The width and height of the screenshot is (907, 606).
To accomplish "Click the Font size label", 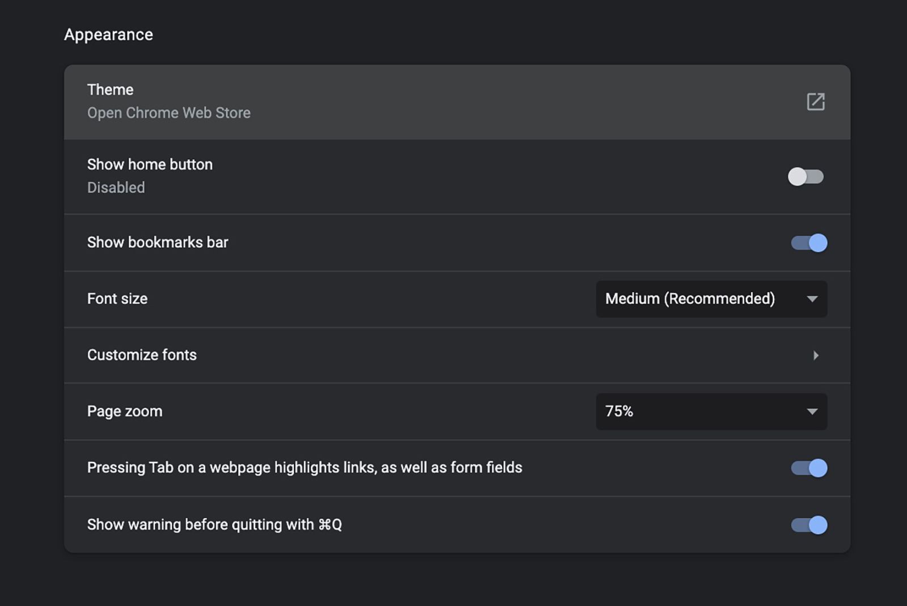I will click(117, 299).
